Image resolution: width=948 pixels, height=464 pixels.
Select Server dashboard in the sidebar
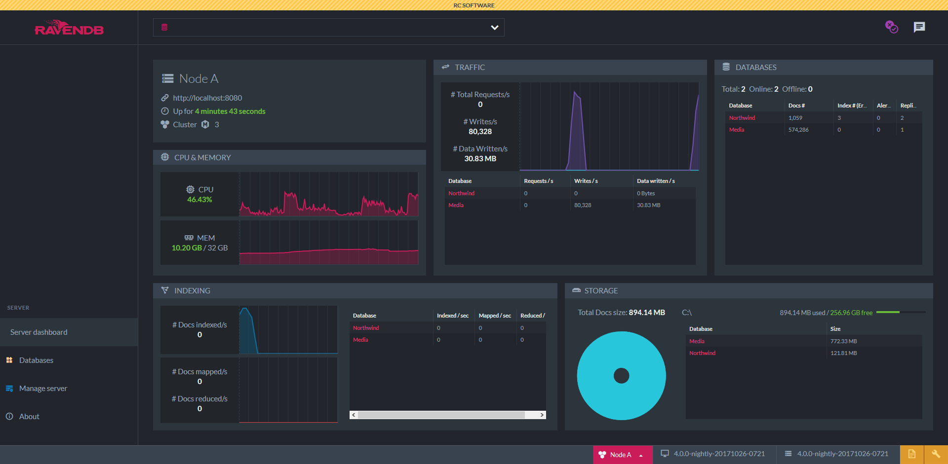coord(69,332)
